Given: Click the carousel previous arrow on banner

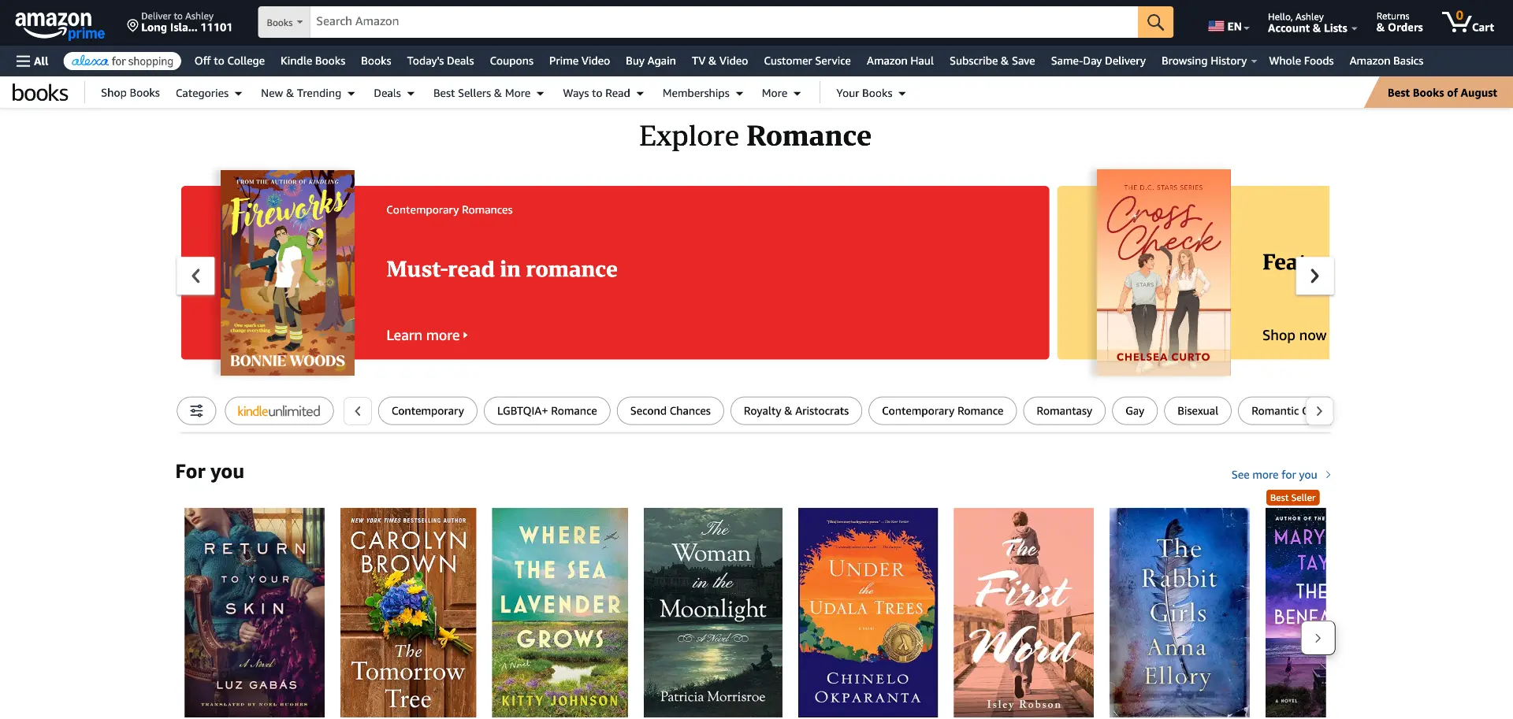Looking at the screenshot, I should tap(195, 276).
